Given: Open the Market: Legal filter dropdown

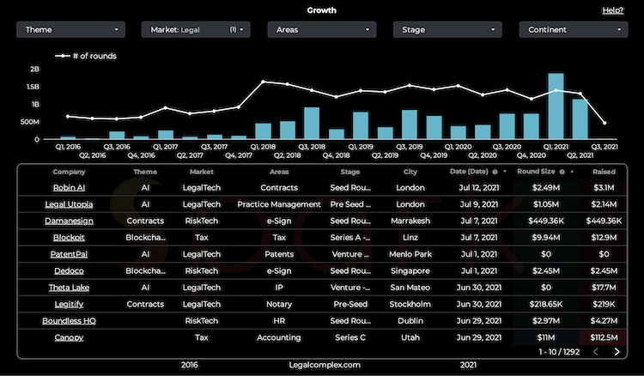Looking at the screenshot, I should coord(196,29).
